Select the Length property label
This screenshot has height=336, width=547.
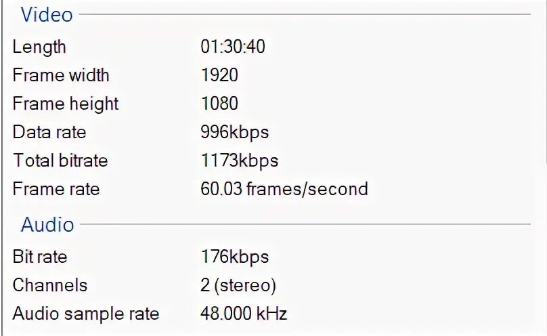coord(39,47)
